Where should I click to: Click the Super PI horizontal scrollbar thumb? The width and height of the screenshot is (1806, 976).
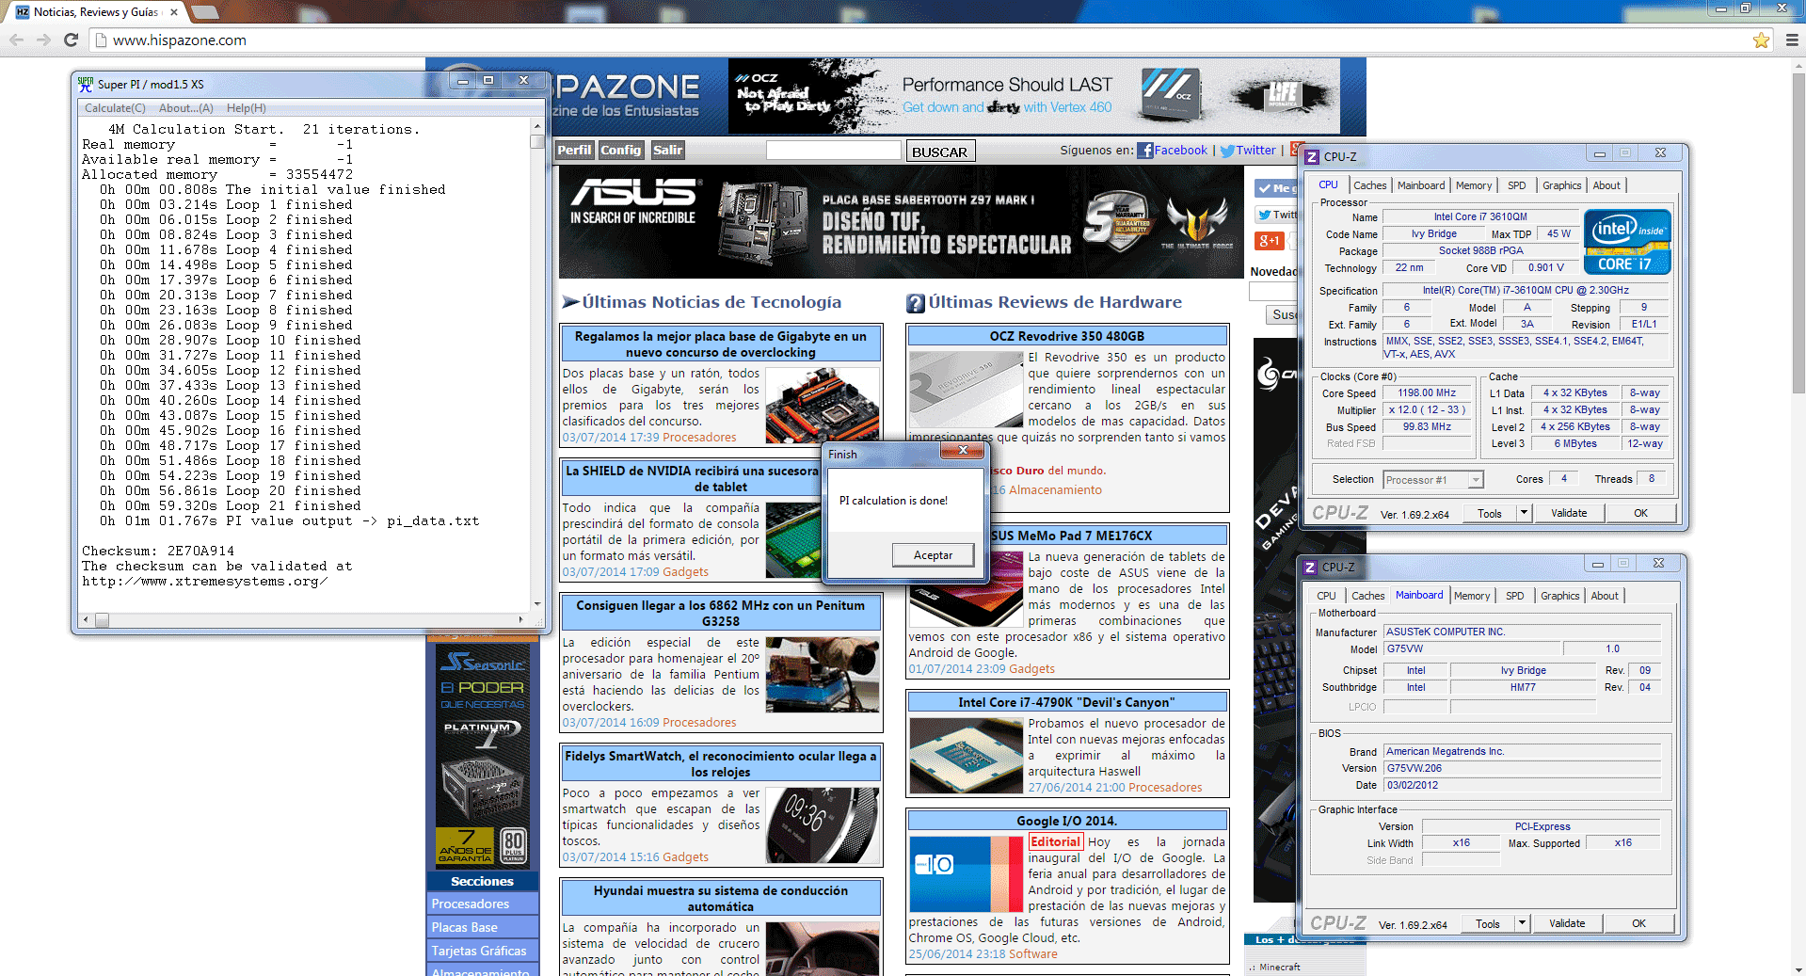point(102,620)
